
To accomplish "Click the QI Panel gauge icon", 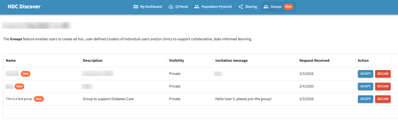I will pos(171,7).
